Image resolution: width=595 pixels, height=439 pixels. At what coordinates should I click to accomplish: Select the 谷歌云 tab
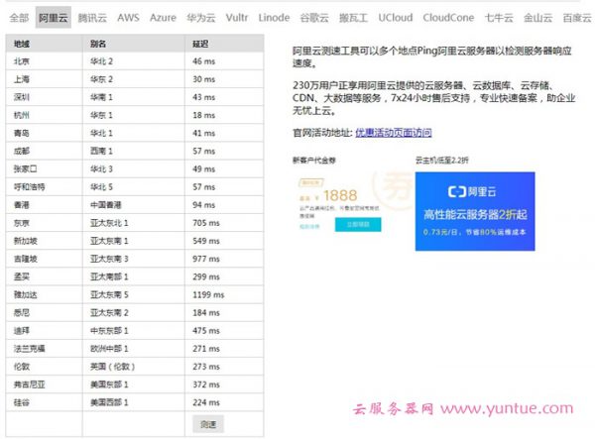point(312,17)
